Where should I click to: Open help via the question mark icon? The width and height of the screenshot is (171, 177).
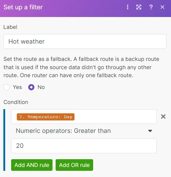151,7
